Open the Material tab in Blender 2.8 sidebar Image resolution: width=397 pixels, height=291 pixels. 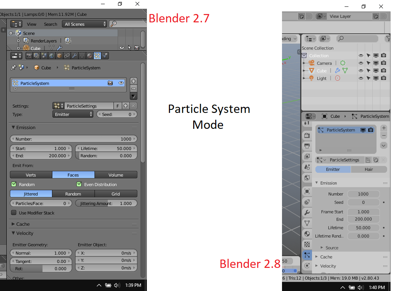[307, 234]
